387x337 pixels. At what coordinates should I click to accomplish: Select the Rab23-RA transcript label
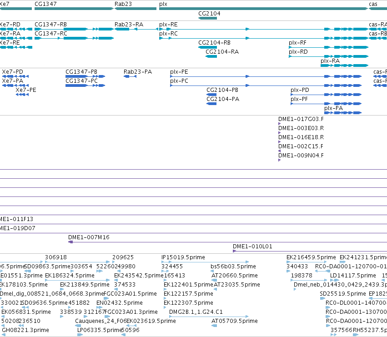[x=129, y=25]
